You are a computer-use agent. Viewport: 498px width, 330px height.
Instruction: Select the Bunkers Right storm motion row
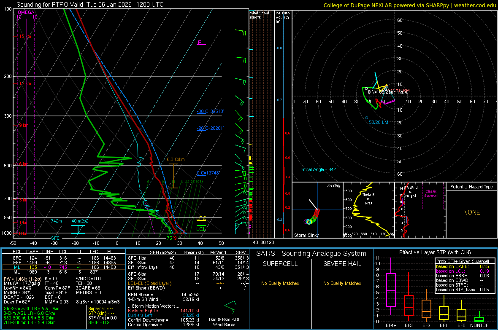coord(164,311)
